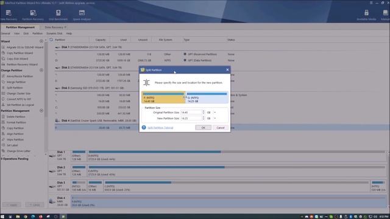Click the Wipe Partition icon
The width and height of the screenshot is (390, 219).
(3, 139)
